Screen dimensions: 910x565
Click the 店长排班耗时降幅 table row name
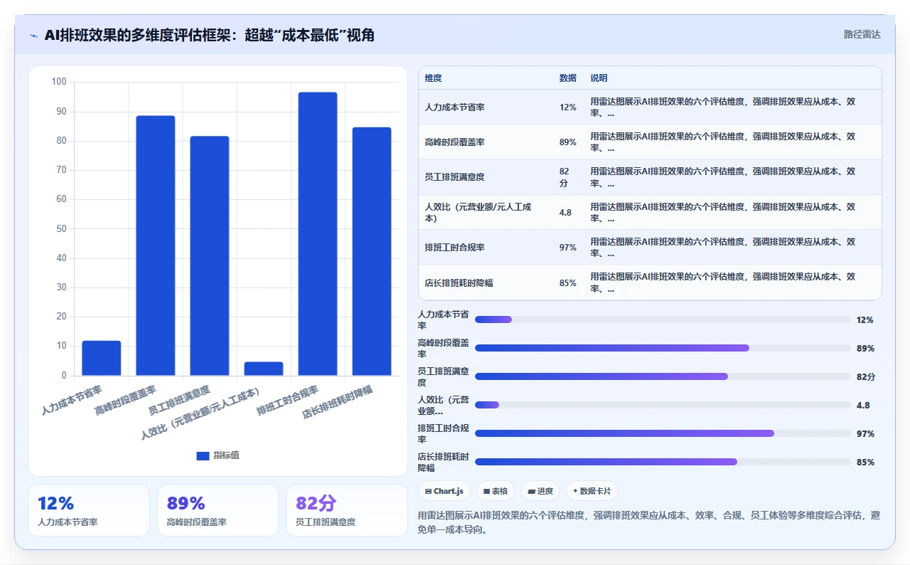(x=459, y=282)
